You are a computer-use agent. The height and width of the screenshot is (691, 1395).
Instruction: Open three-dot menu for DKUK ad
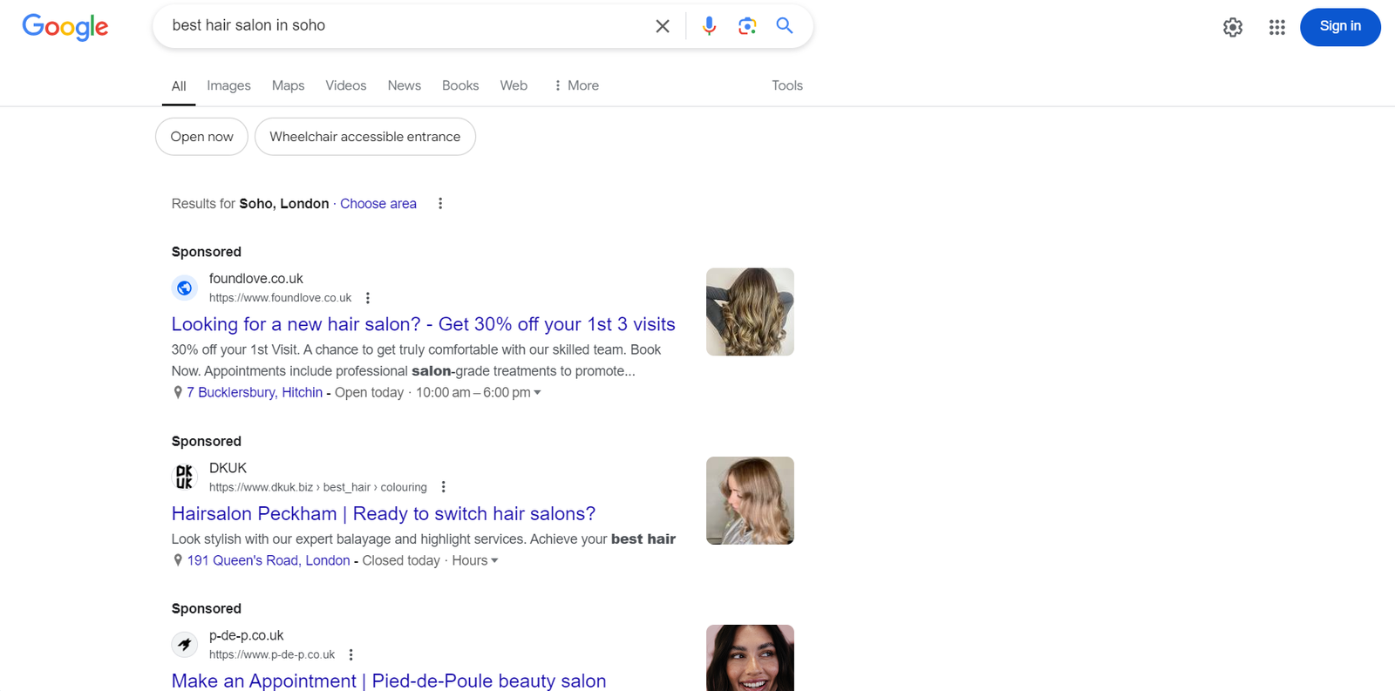click(443, 487)
